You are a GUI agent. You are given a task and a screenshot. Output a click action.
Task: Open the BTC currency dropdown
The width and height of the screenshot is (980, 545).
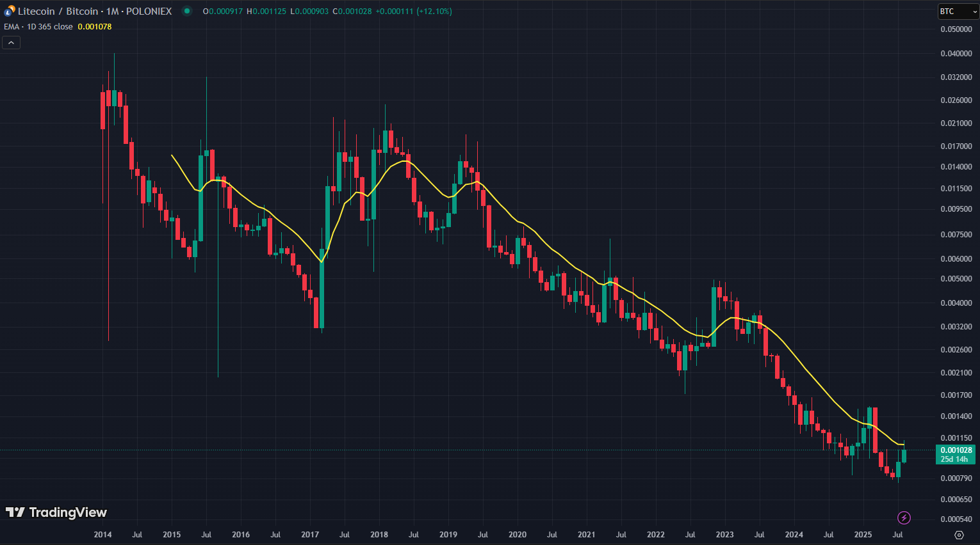click(958, 12)
